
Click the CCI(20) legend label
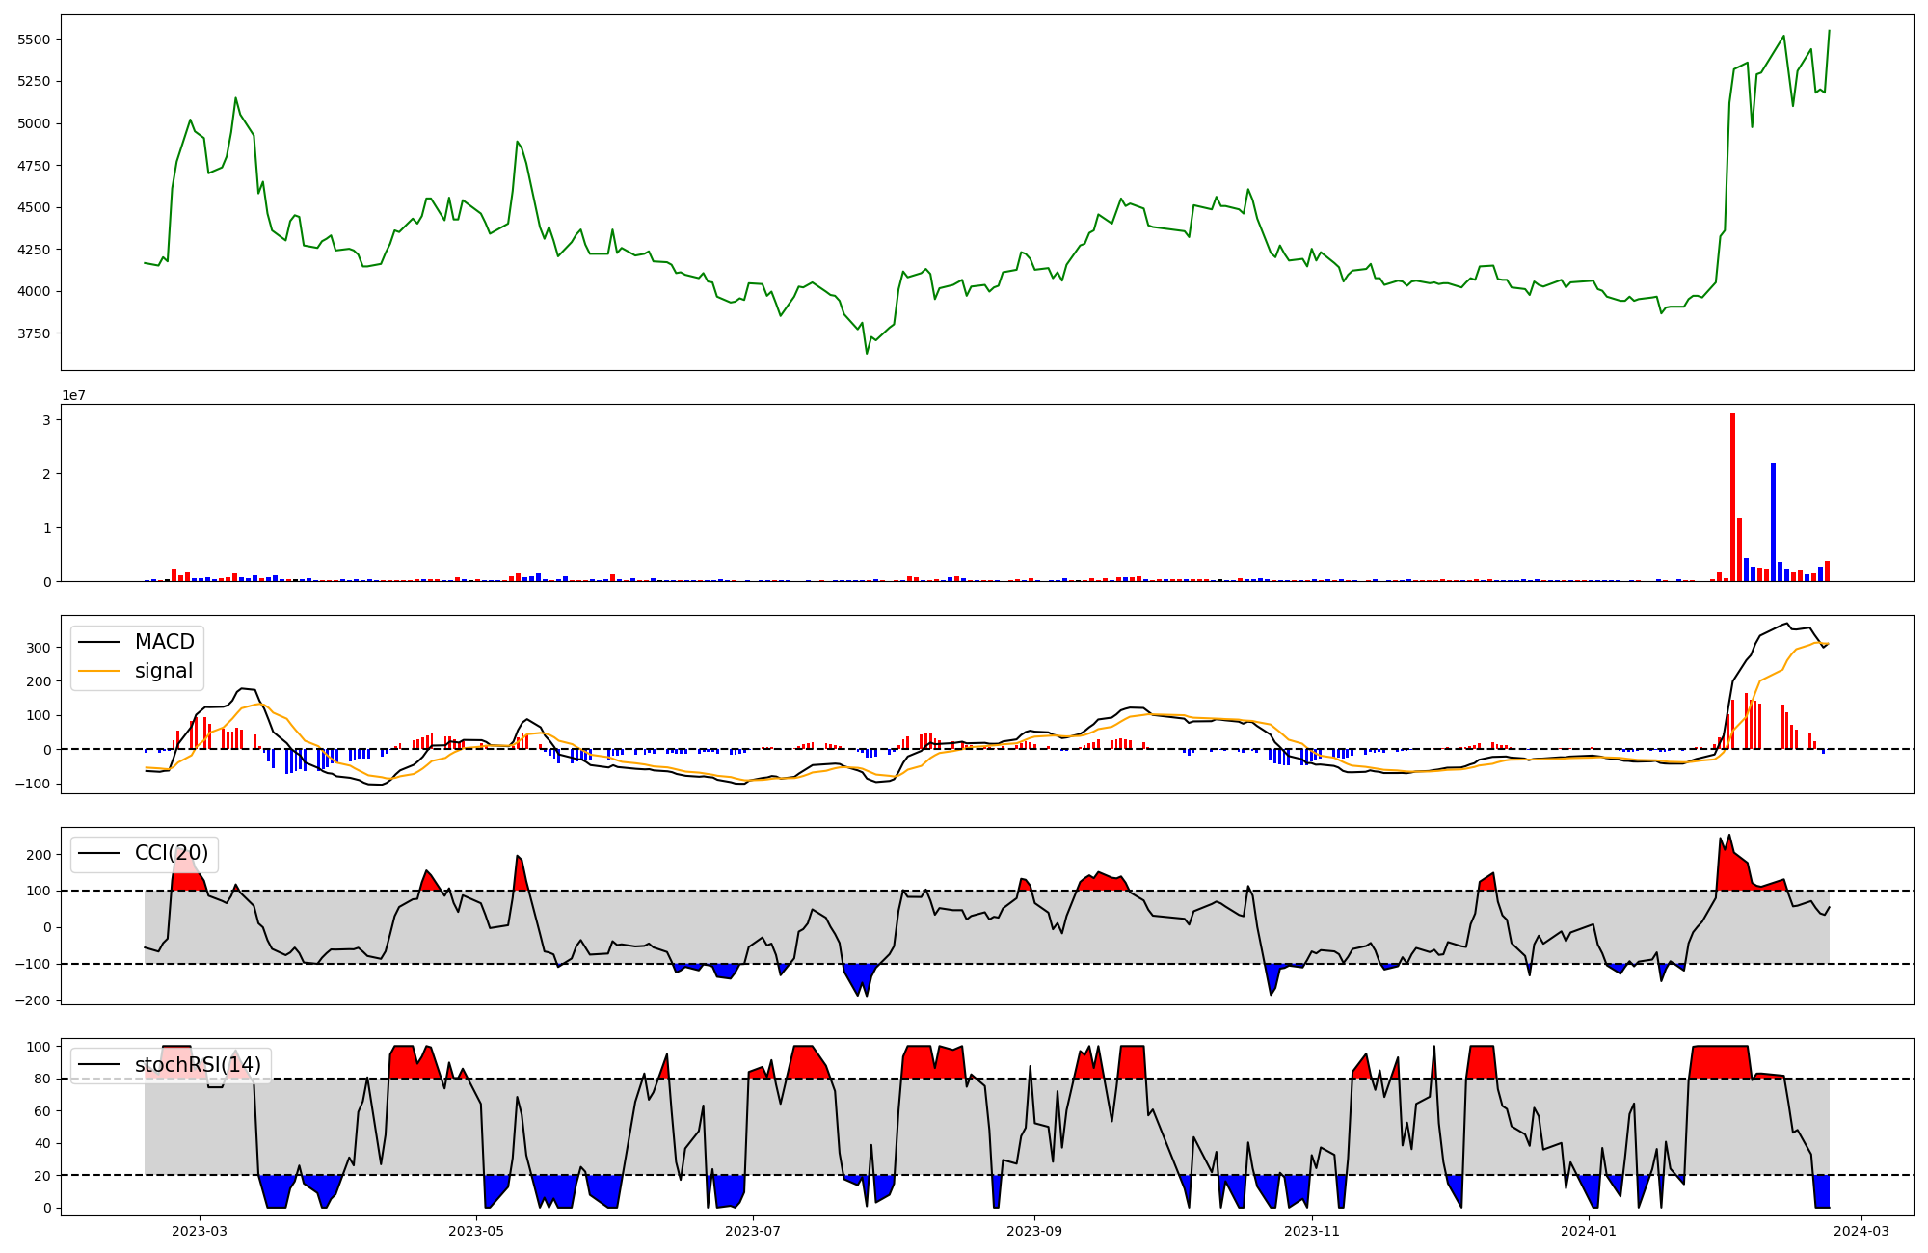(172, 853)
